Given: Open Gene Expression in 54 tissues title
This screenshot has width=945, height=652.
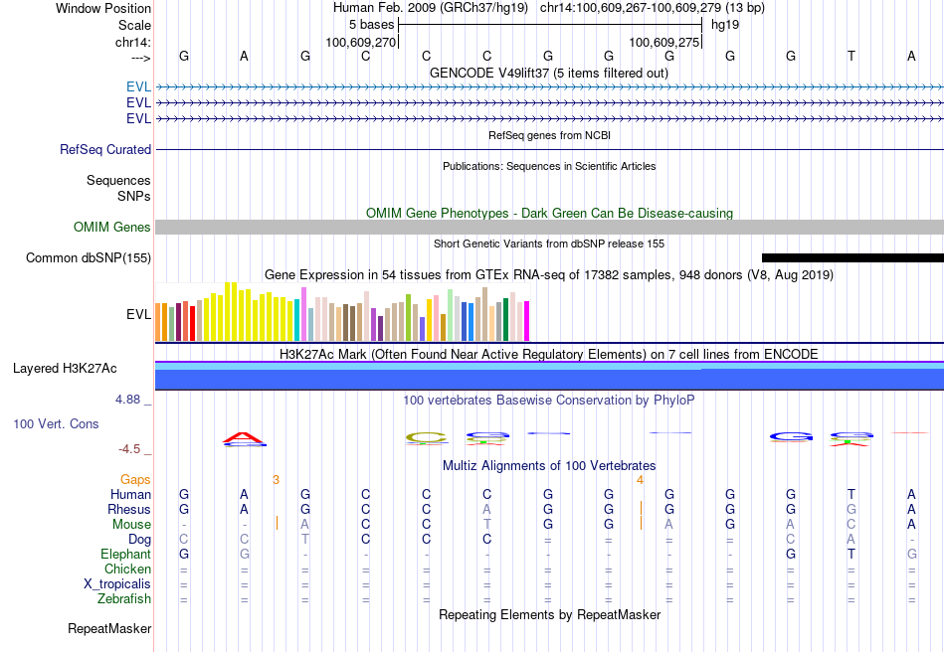Looking at the screenshot, I should pyautogui.click(x=549, y=275).
